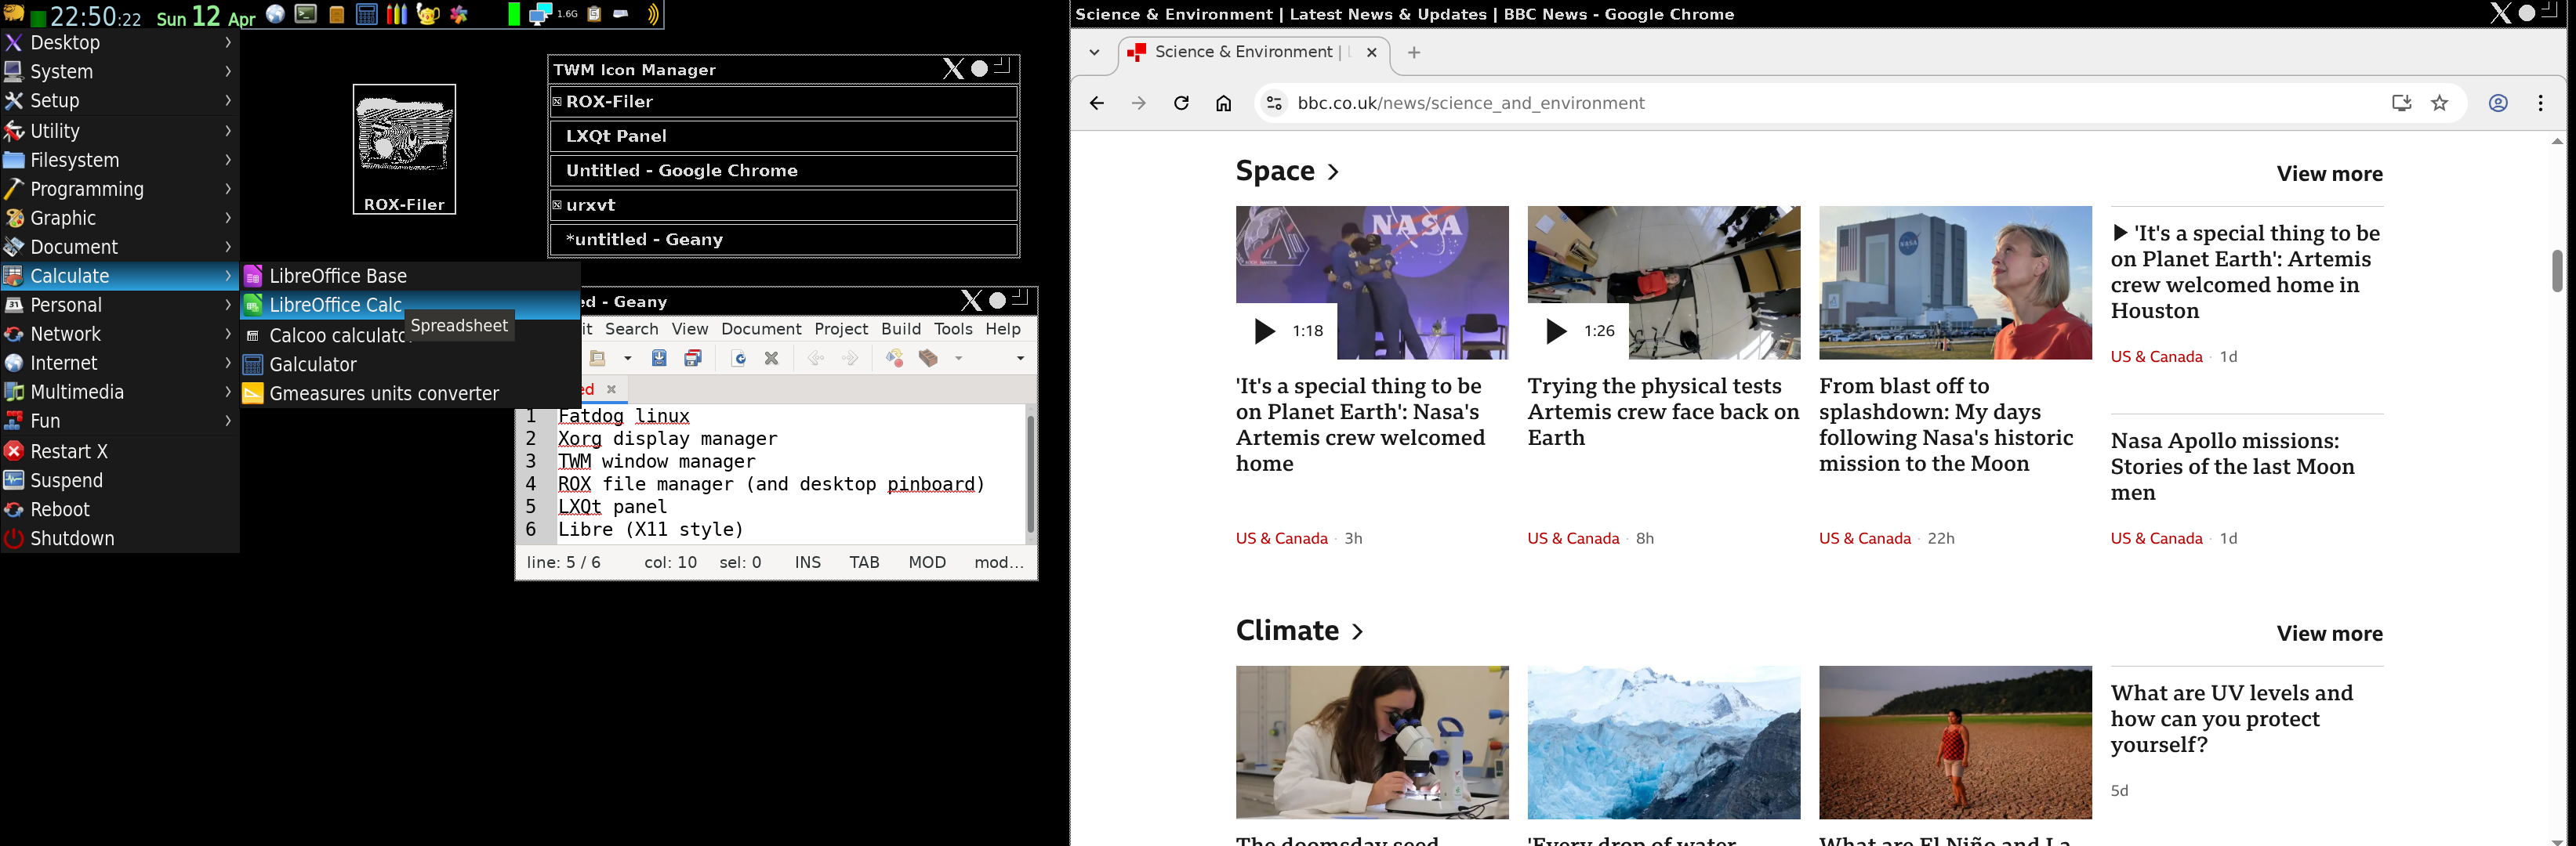Open dropdown arrow beside Geany's open-file icon

click(x=627, y=357)
